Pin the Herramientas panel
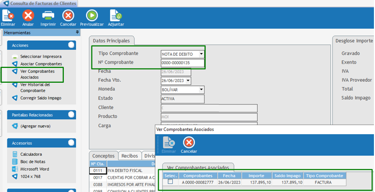The width and height of the screenshot is (375, 192). [x=77, y=32]
